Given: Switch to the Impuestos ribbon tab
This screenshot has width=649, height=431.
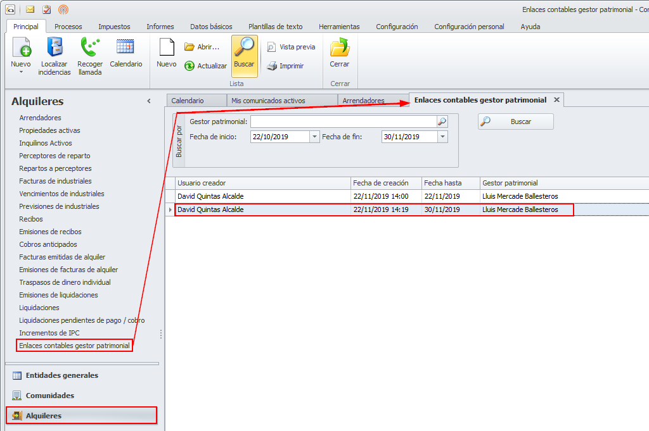Looking at the screenshot, I should pyautogui.click(x=114, y=27).
